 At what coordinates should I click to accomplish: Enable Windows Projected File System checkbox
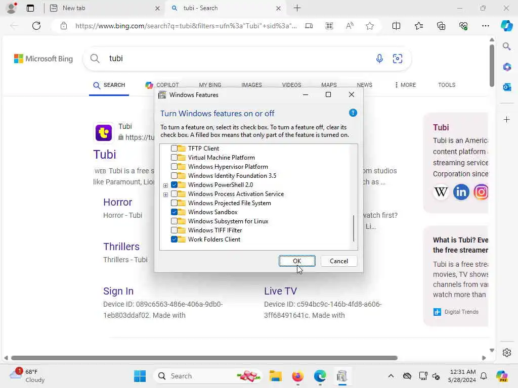(174, 203)
